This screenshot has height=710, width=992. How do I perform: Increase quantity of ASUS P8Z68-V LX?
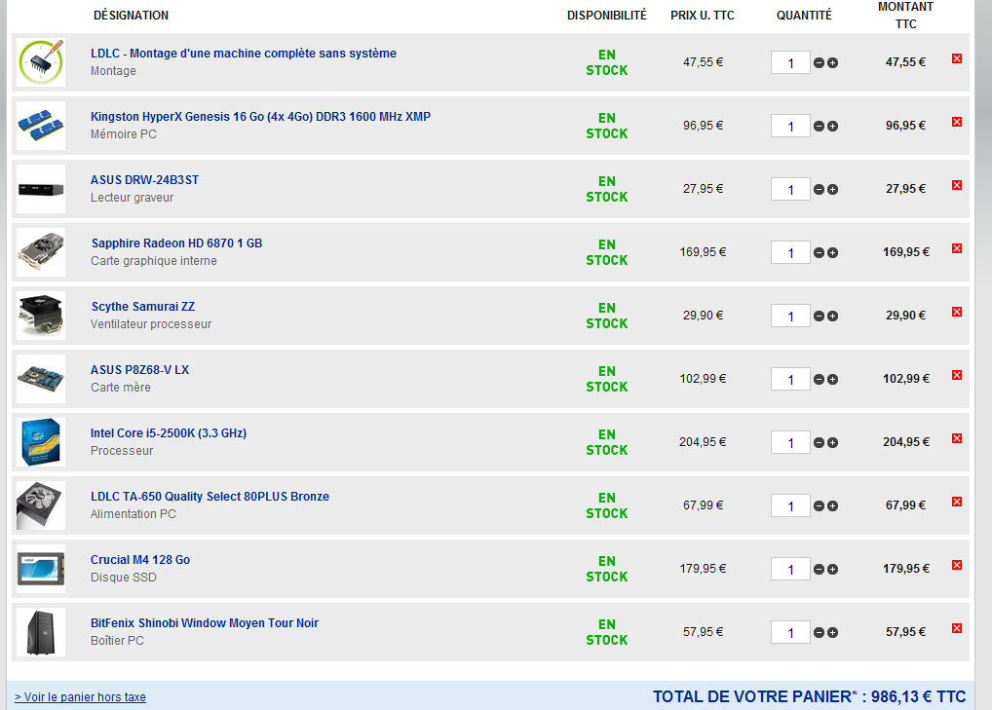pos(832,379)
